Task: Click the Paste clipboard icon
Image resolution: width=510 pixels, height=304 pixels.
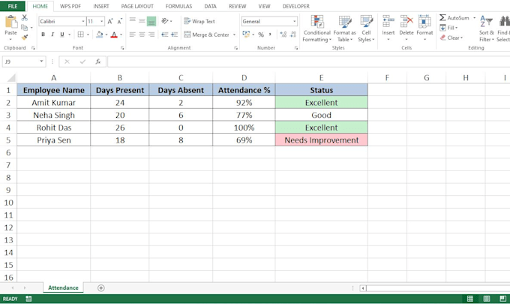Action: [x=11, y=22]
